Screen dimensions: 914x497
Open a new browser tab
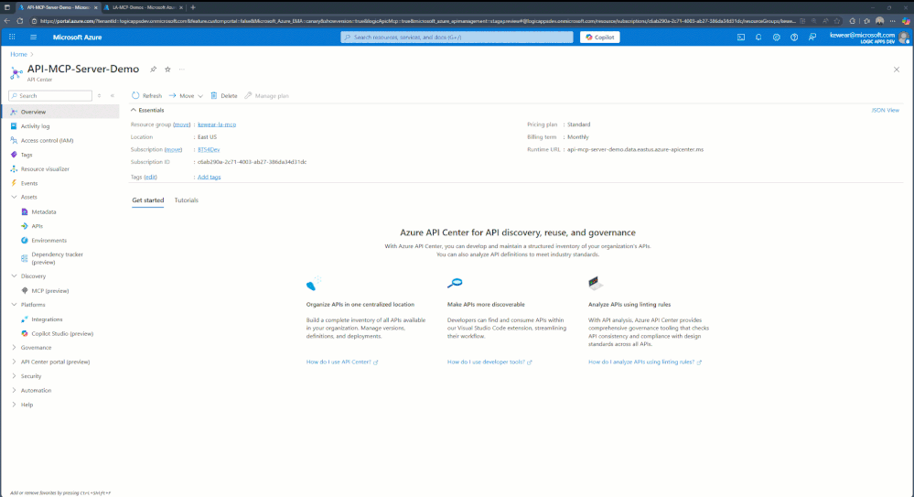tap(193, 7)
